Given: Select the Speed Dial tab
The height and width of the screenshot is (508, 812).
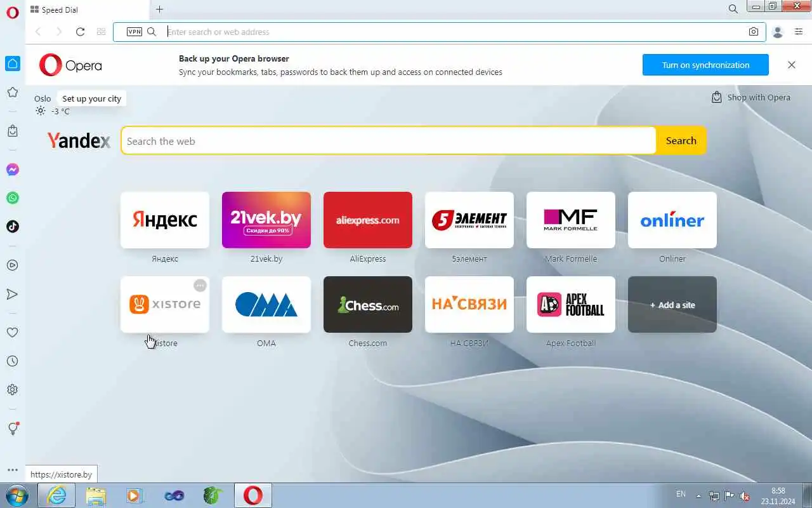Looking at the screenshot, I should click(x=87, y=10).
